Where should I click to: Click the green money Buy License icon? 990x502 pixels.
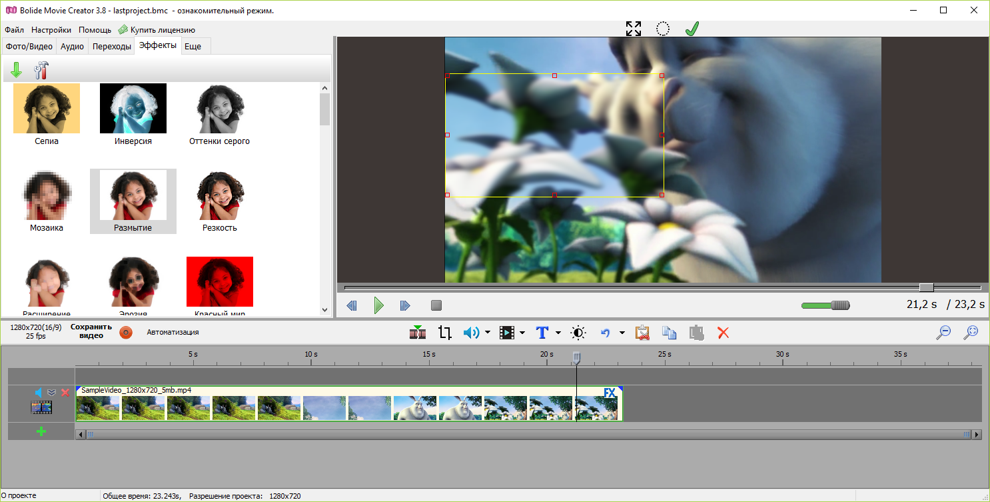pyautogui.click(x=123, y=29)
